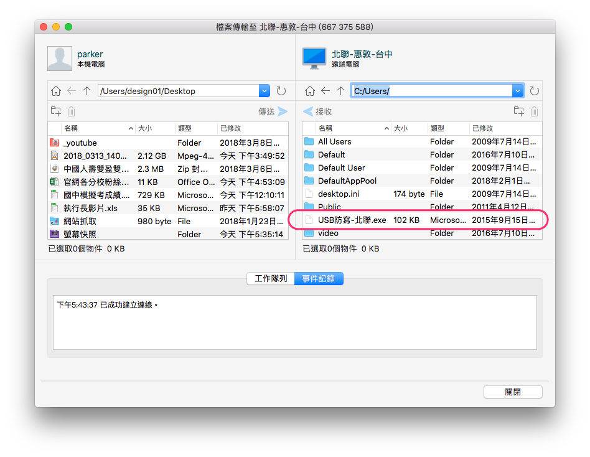Expand the local path dropdown
The height and width of the screenshot is (457, 590).
(264, 91)
